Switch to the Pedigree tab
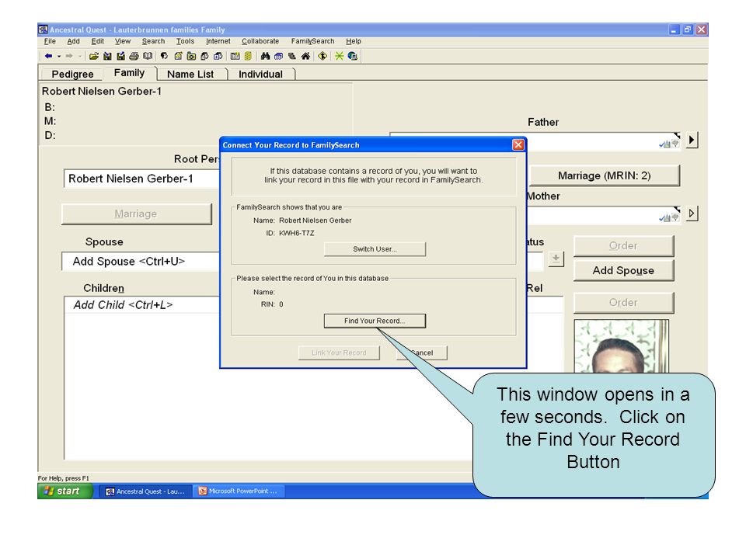This screenshot has width=746, height=559. 72,75
